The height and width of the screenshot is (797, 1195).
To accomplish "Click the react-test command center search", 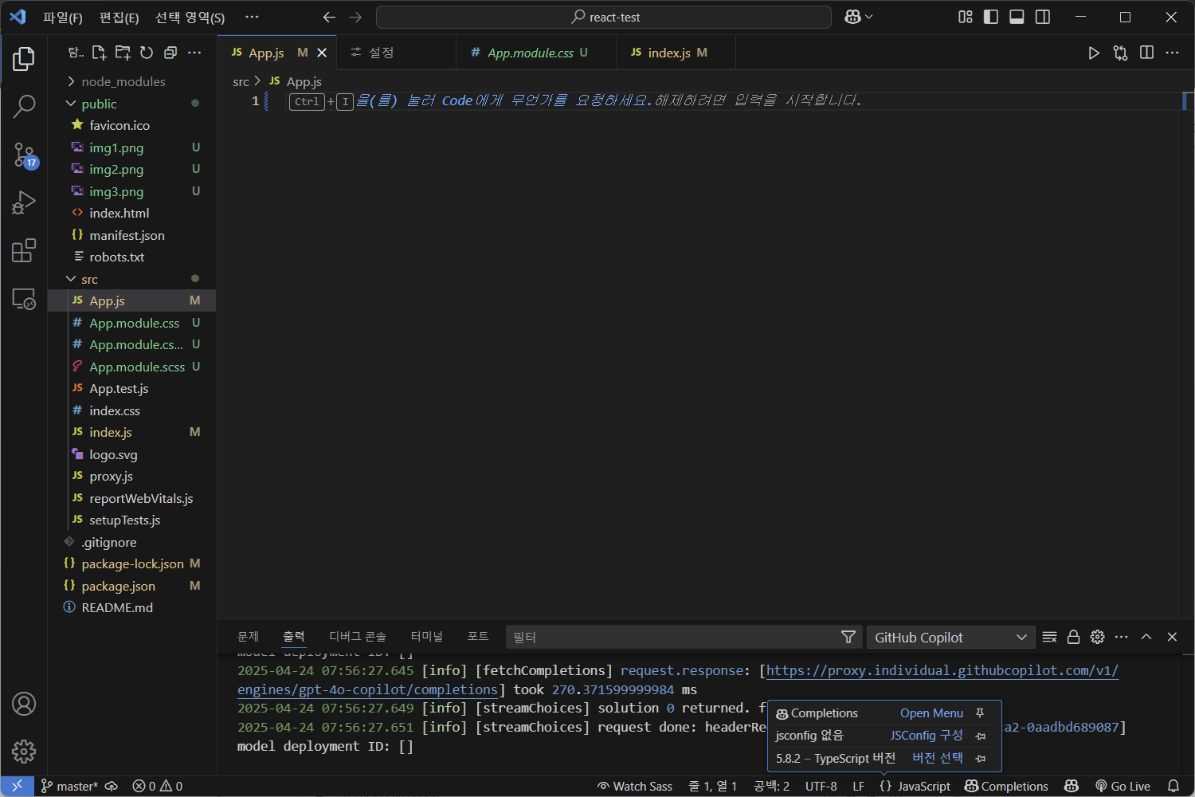I will [604, 17].
